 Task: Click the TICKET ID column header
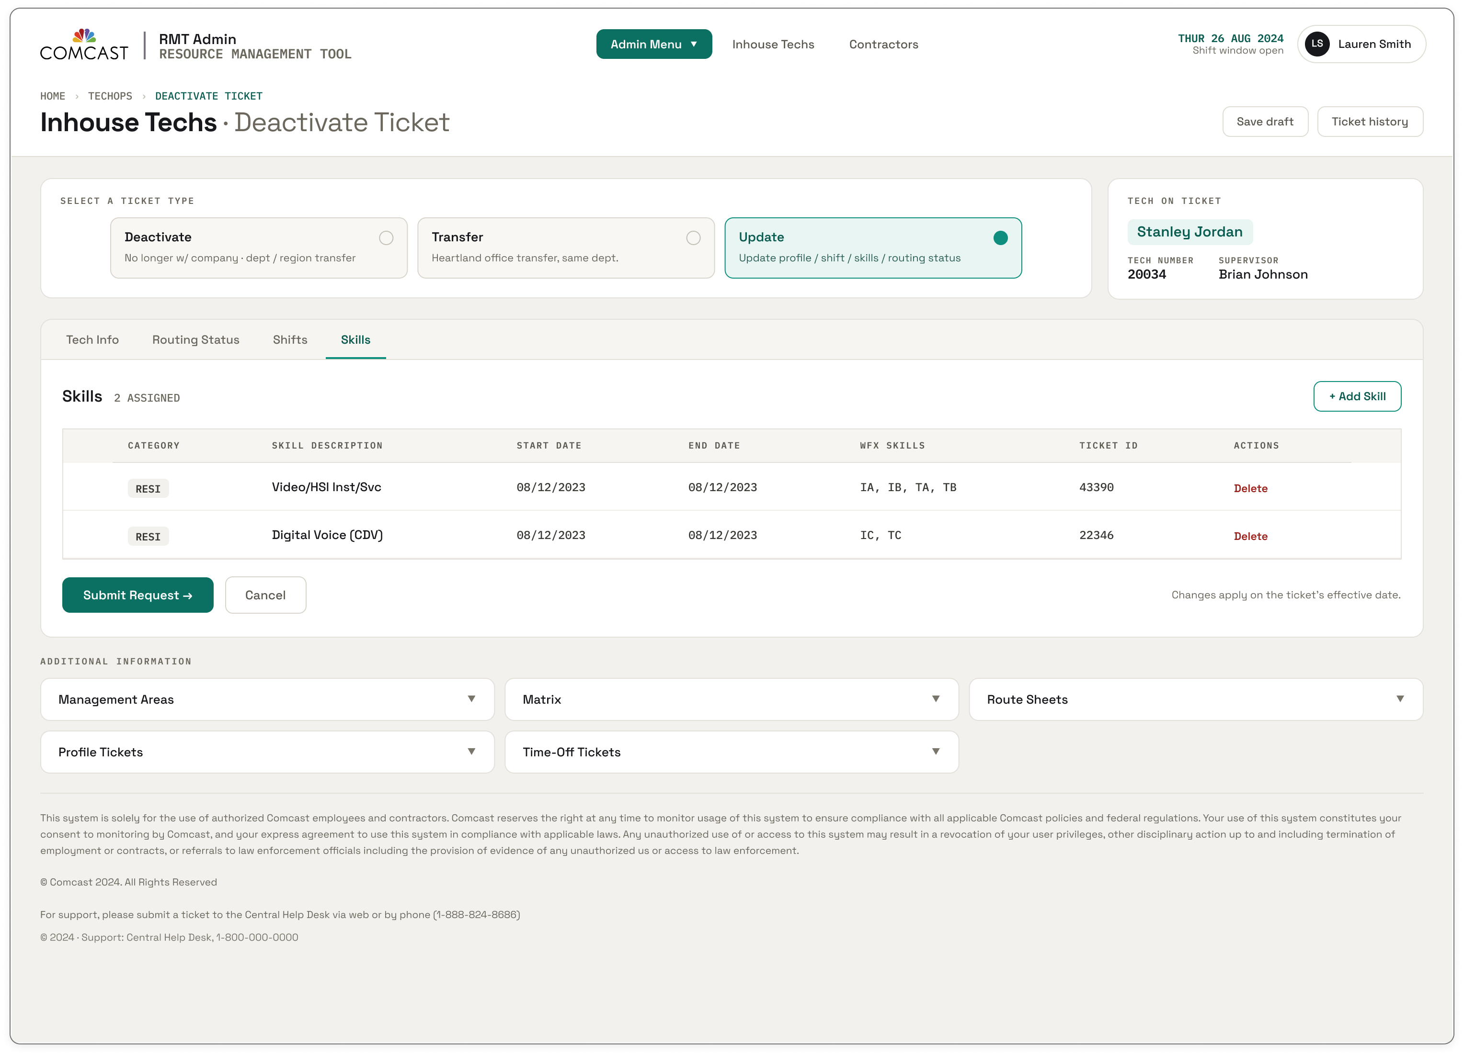click(x=1109, y=445)
